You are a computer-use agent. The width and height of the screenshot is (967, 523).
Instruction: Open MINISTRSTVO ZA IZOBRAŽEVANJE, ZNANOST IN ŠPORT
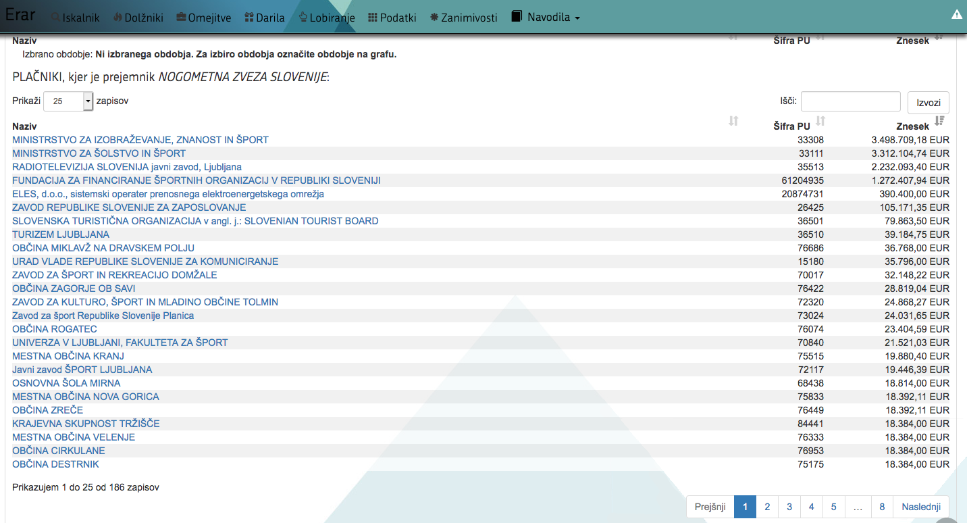pyautogui.click(x=140, y=140)
